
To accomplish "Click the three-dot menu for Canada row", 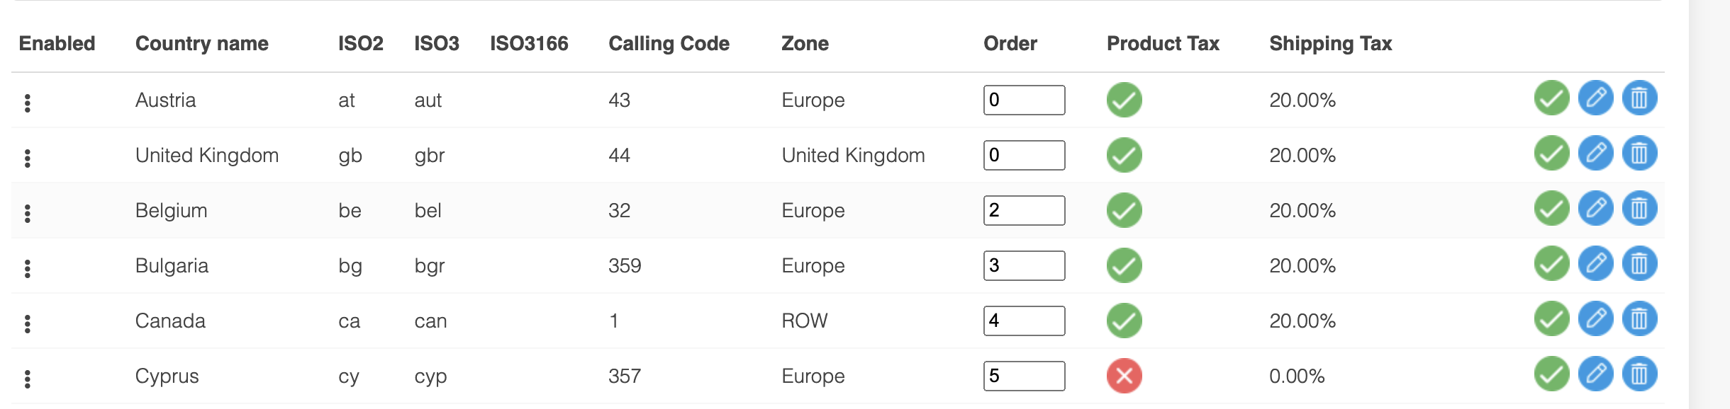I will point(28,324).
